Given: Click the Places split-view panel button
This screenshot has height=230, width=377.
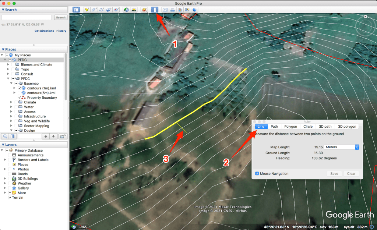Looking at the screenshot, I should click(13, 136).
